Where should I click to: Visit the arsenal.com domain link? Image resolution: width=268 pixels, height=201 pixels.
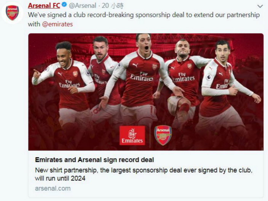click(53, 188)
